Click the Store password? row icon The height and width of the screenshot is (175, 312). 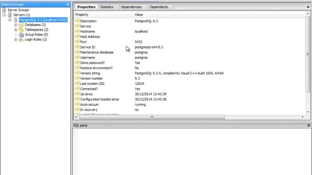(x=77, y=63)
